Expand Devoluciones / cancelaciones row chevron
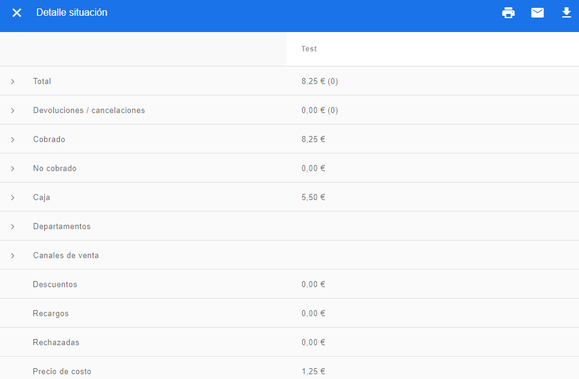Screen dimensions: 579x379 13,111
